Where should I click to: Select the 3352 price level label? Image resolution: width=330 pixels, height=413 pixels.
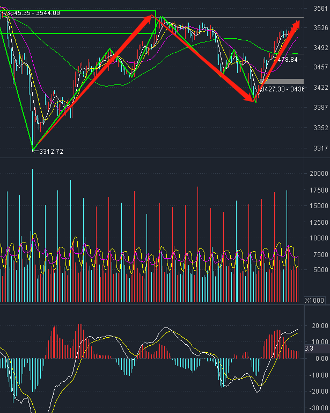click(320, 128)
